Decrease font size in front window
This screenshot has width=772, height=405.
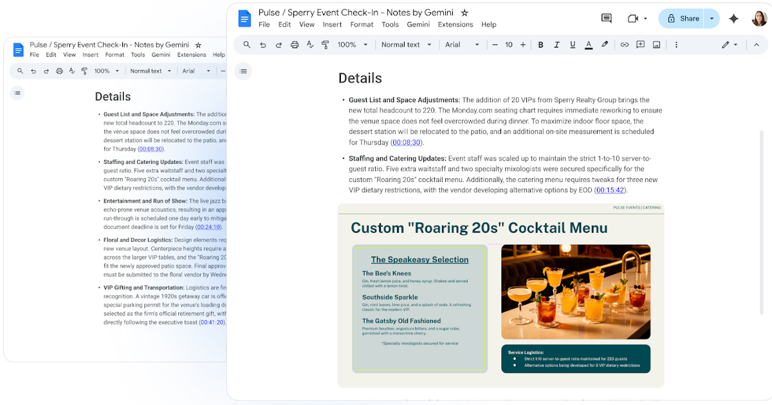[495, 45]
